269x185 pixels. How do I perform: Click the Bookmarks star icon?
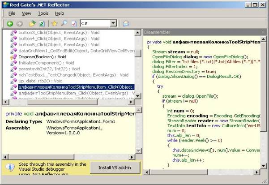point(55,23)
